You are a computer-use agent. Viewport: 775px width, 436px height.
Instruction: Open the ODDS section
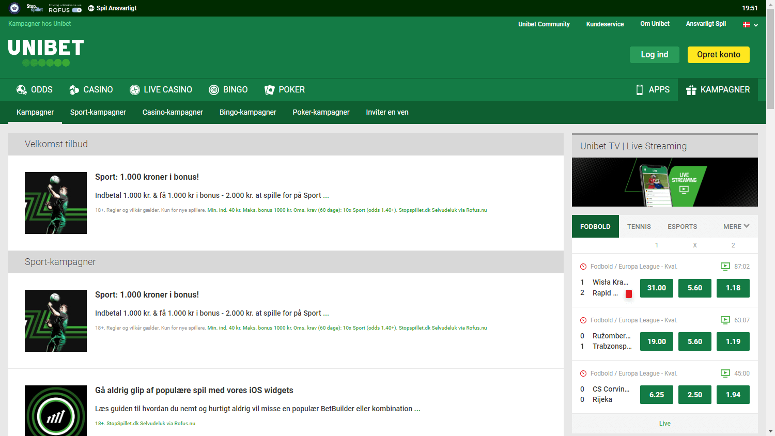tap(35, 90)
